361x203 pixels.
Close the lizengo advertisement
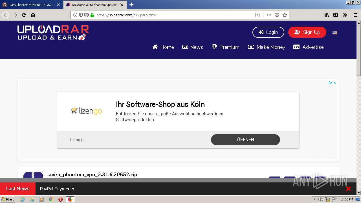click(x=335, y=83)
